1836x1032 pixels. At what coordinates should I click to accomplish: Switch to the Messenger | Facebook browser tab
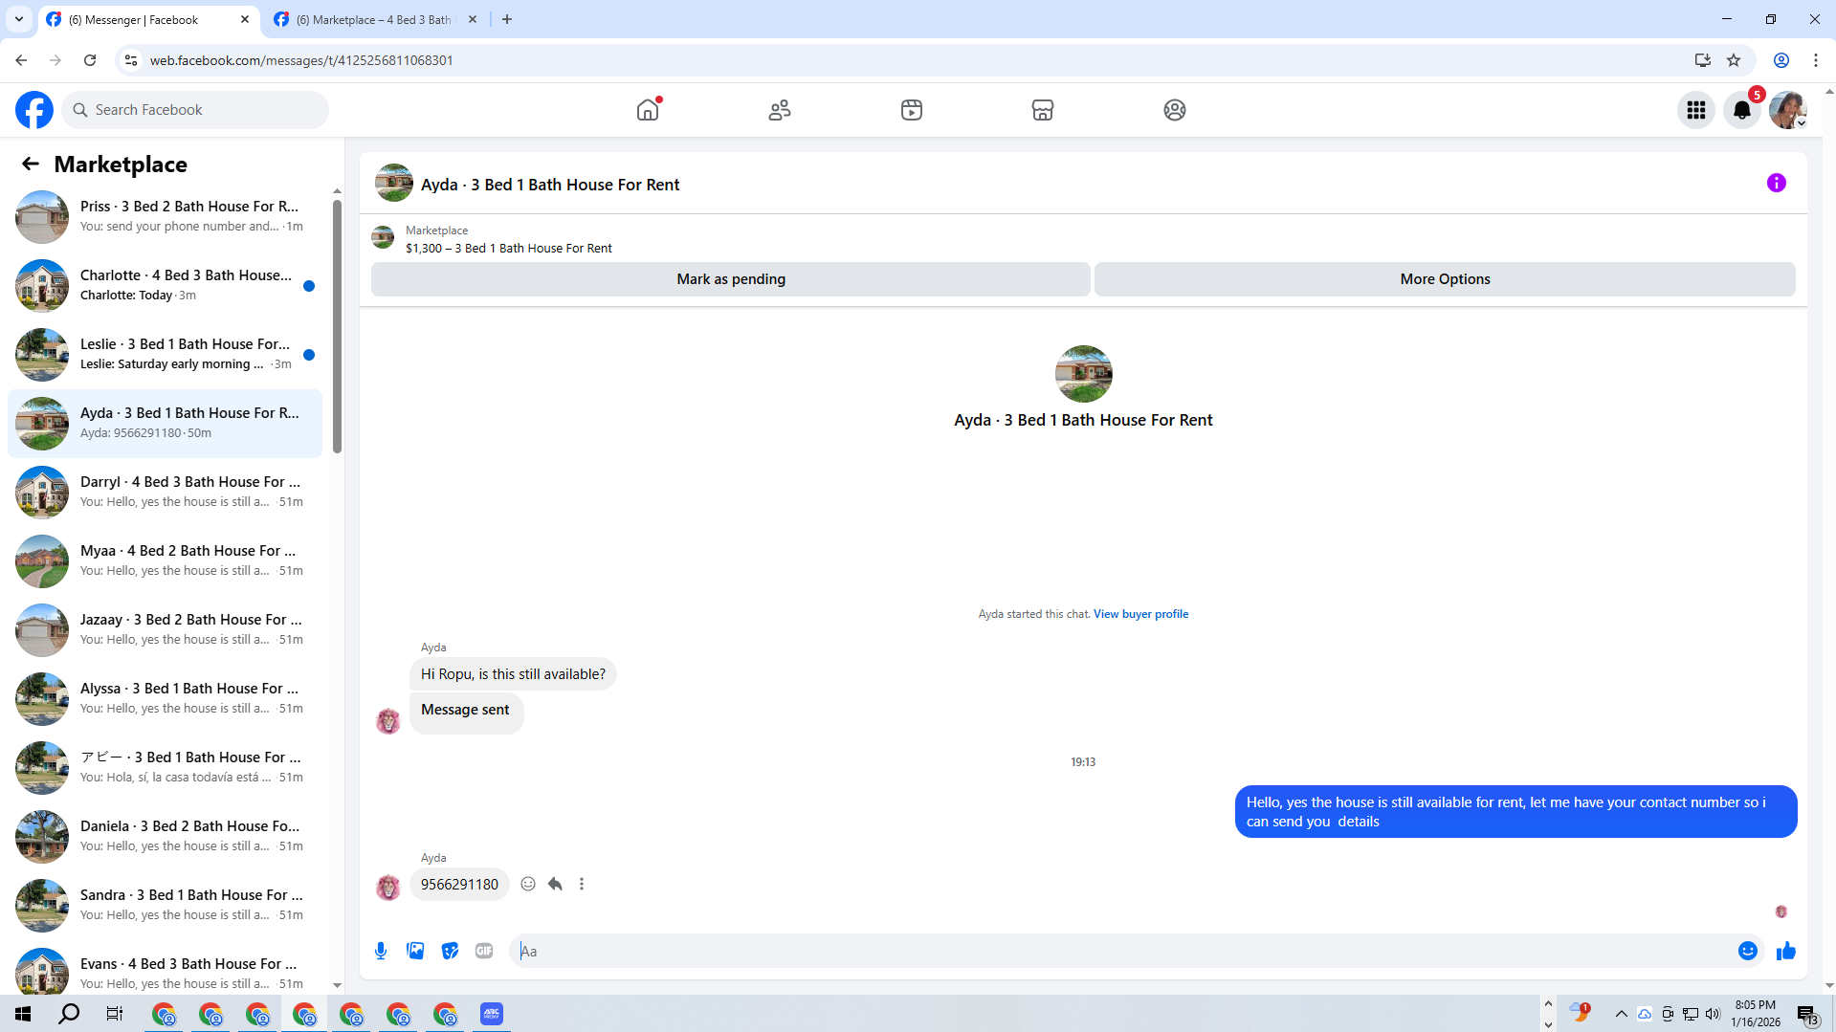click(148, 19)
